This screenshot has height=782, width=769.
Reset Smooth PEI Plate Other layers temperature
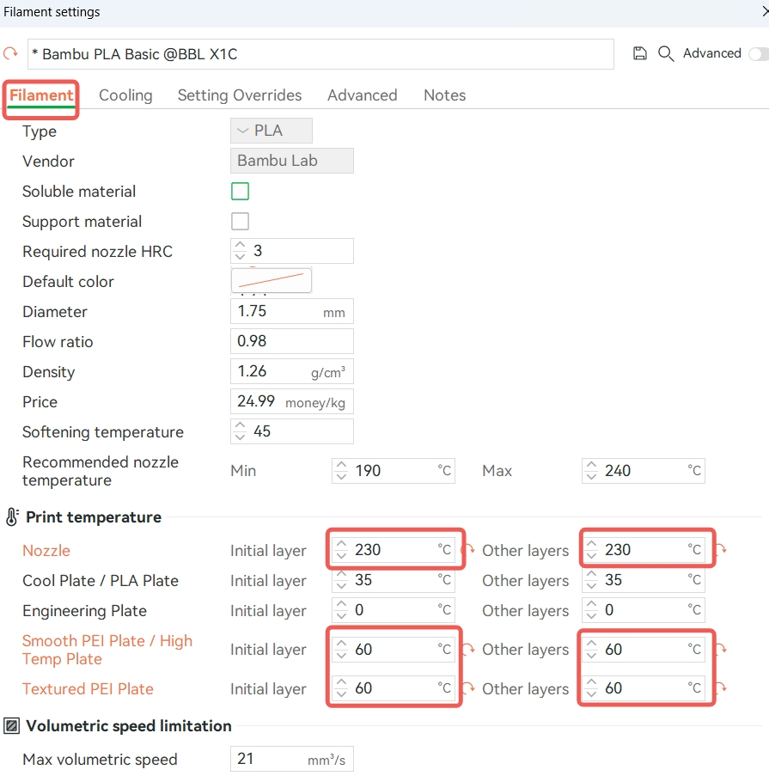(x=721, y=649)
